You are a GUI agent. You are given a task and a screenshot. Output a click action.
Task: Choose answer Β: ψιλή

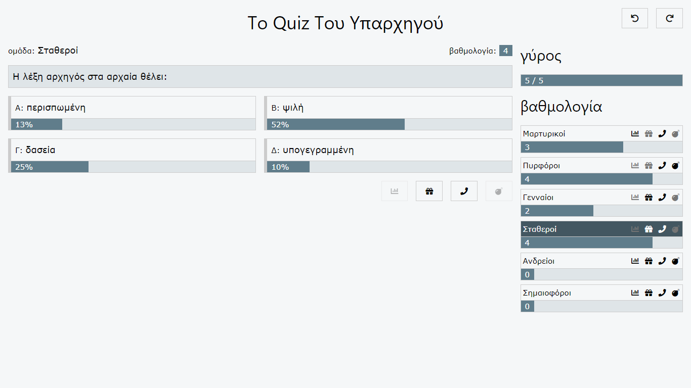coord(388,108)
